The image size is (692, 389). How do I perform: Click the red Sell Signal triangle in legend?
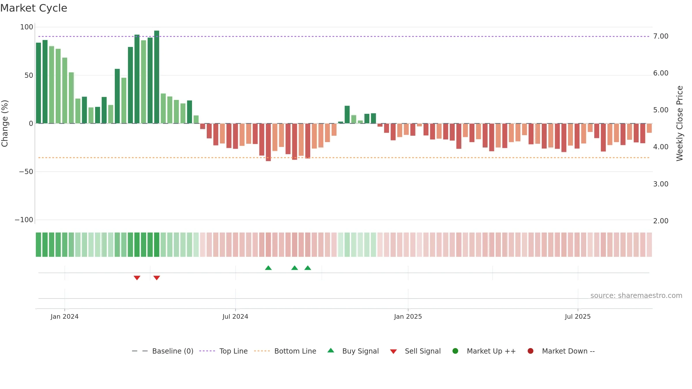tap(393, 352)
